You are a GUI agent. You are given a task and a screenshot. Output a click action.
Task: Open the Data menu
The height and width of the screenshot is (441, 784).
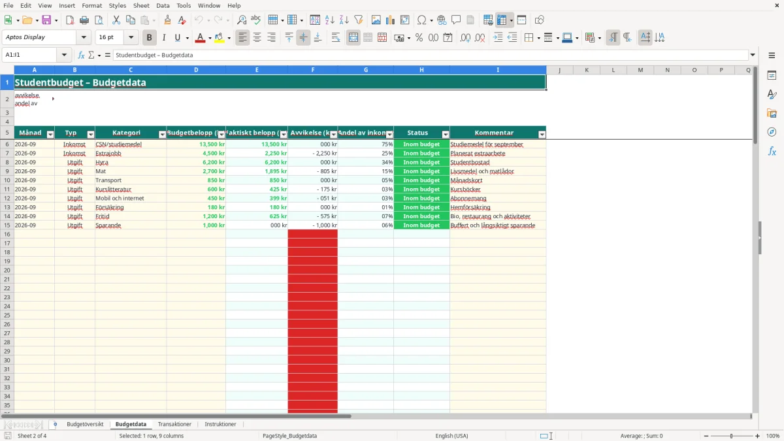click(163, 5)
